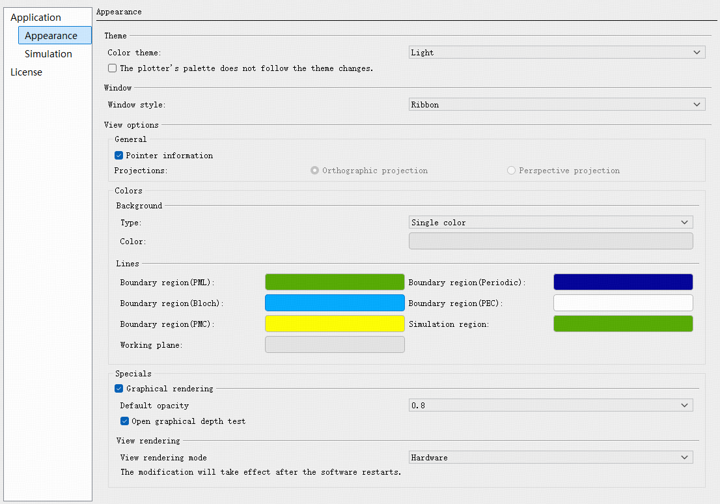This screenshot has height=504, width=720.
Task: Open the License section
Action: tap(26, 72)
